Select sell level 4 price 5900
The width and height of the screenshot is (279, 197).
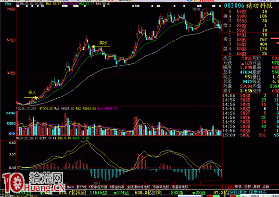[241, 16]
